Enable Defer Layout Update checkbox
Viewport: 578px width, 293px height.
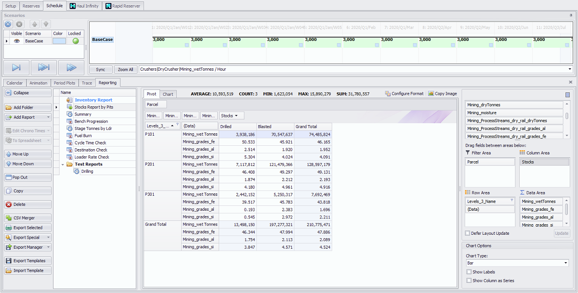click(x=468, y=233)
